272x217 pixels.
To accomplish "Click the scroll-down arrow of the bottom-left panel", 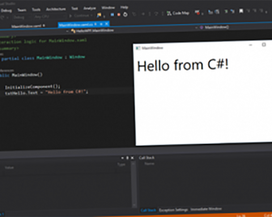I will pos(134,205).
